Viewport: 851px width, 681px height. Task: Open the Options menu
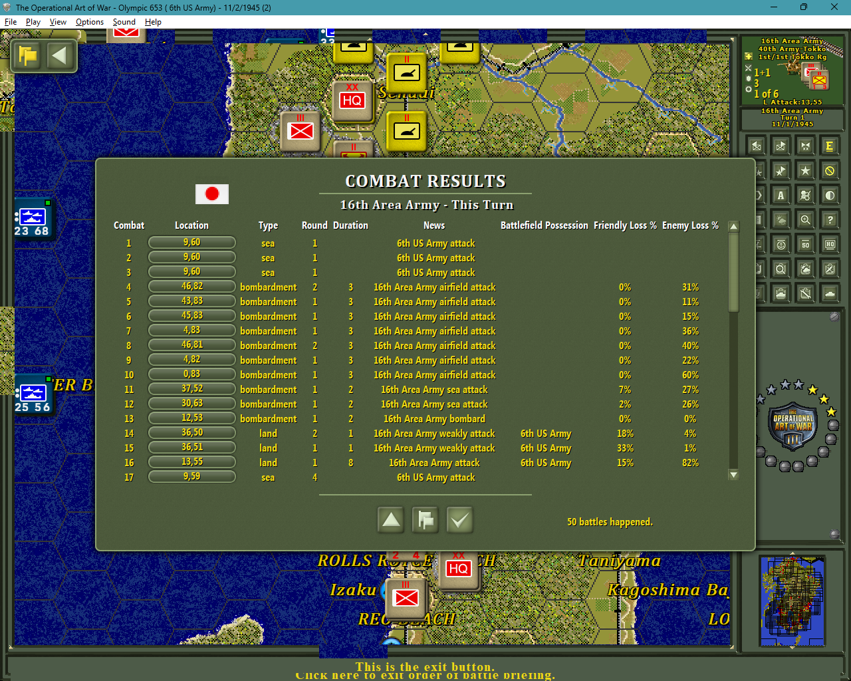click(x=90, y=22)
